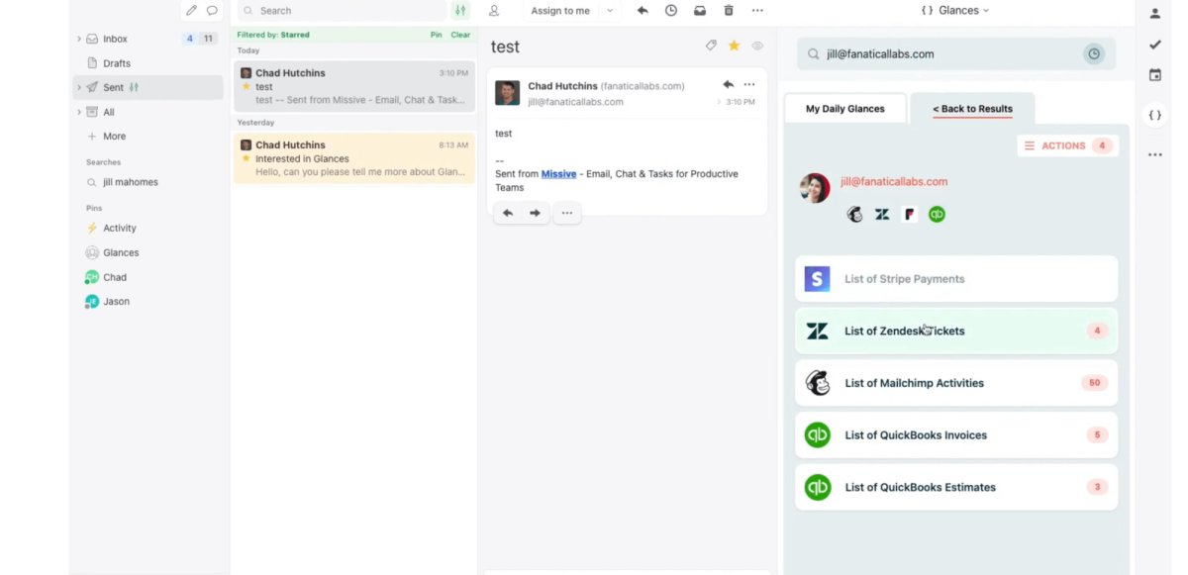The height and width of the screenshot is (575, 1188).
Task: Expand the All folder chevron
Action: point(79,112)
